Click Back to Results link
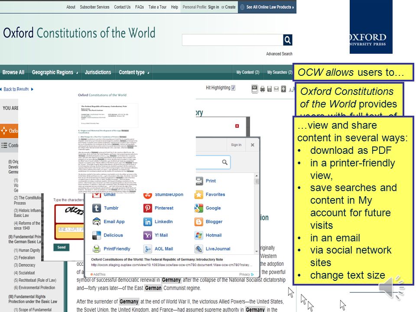 click(x=16, y=89)
